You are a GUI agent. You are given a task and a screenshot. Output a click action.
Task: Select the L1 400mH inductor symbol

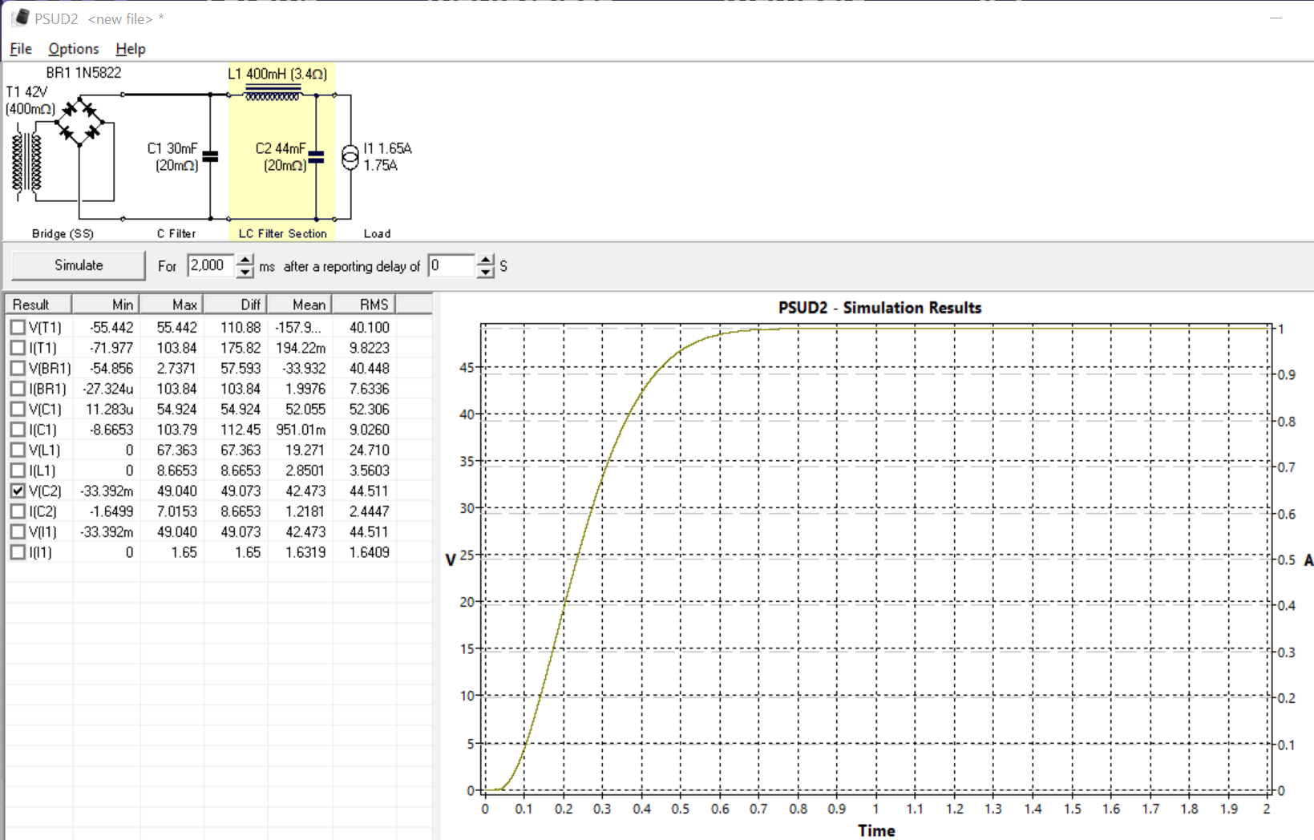click(x=273, y=94)
